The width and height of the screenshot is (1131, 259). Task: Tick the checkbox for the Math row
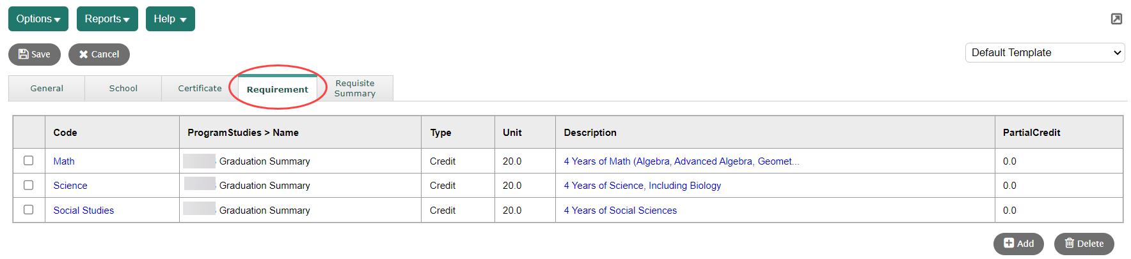29,161
